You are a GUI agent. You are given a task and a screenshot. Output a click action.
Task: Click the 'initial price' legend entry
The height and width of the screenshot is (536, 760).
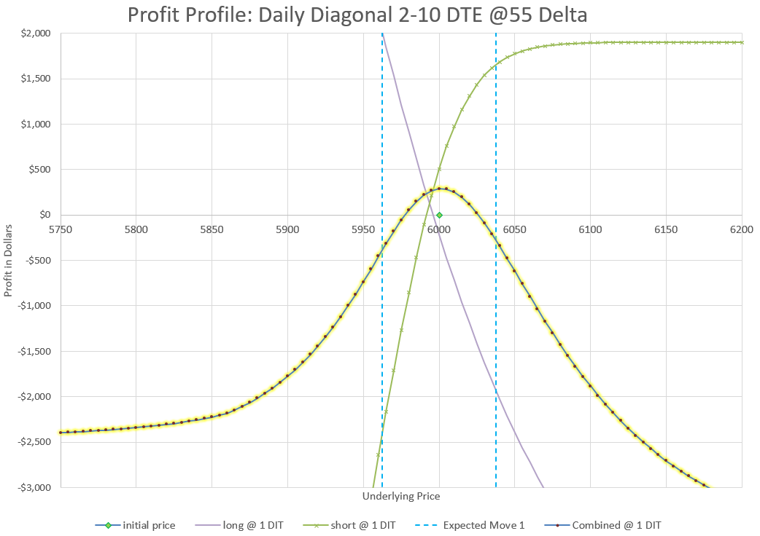[x=135, y=525]
